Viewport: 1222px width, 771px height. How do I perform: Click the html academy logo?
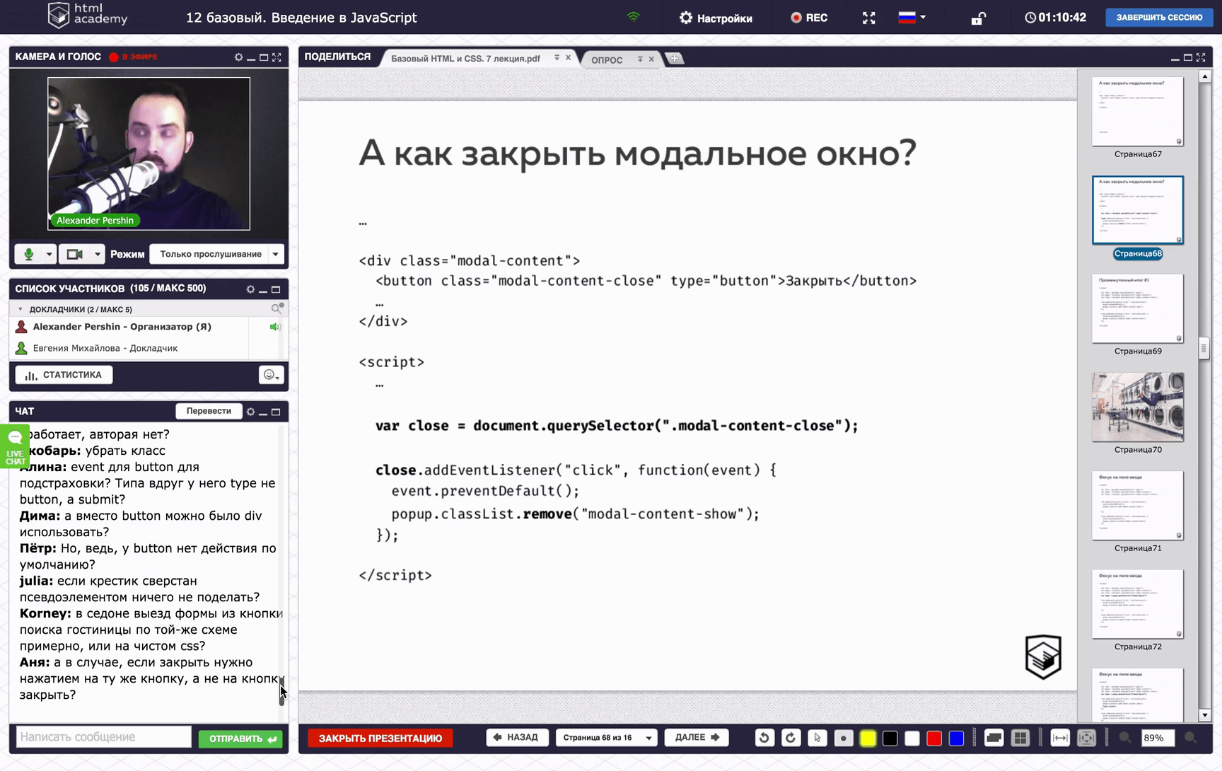pyautogui.click(x=88, y=16)
